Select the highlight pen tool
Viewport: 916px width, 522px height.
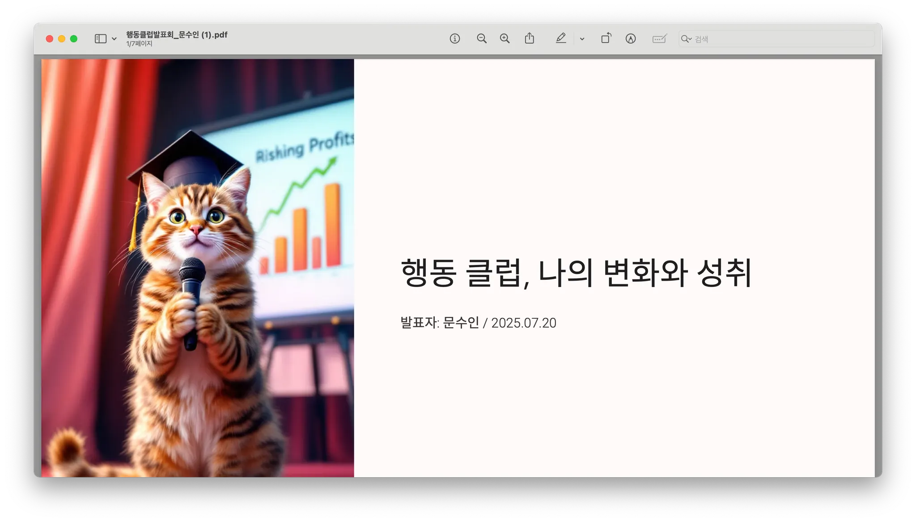(560, 39)
